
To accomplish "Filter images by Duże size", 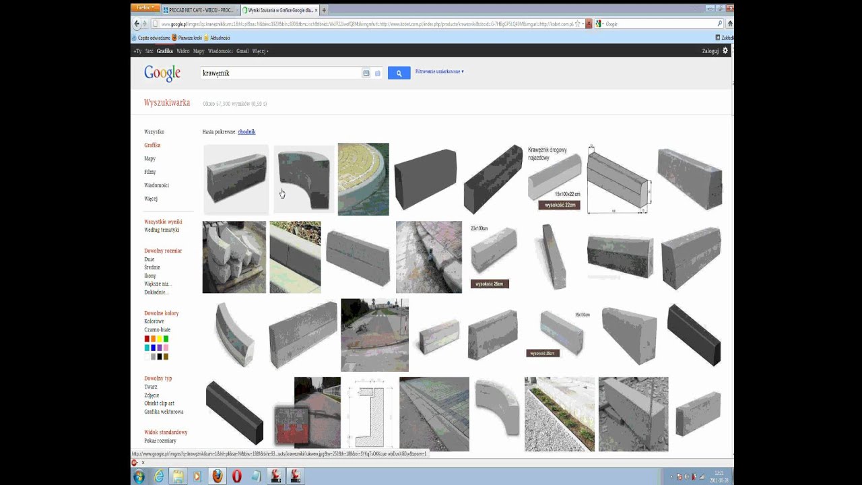I will click(x=150, y=259).
